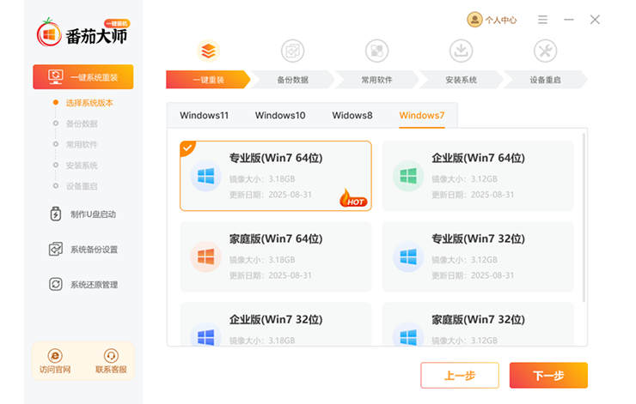Open 个人中心 user account link

tap(492, 20)
